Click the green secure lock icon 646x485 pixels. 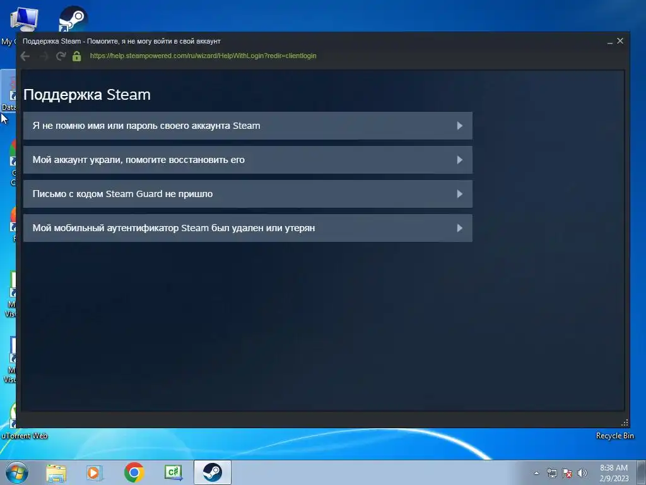76,56
